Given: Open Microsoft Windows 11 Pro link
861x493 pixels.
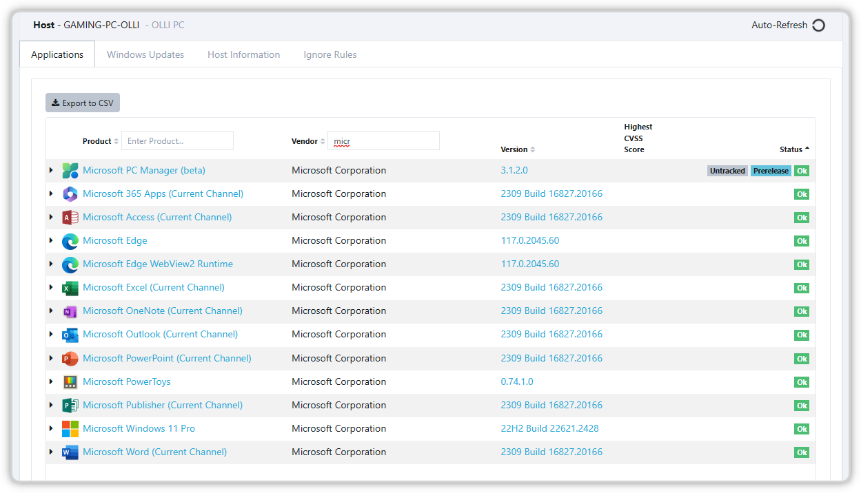Looking at the screenshot, I should (139, 428).
